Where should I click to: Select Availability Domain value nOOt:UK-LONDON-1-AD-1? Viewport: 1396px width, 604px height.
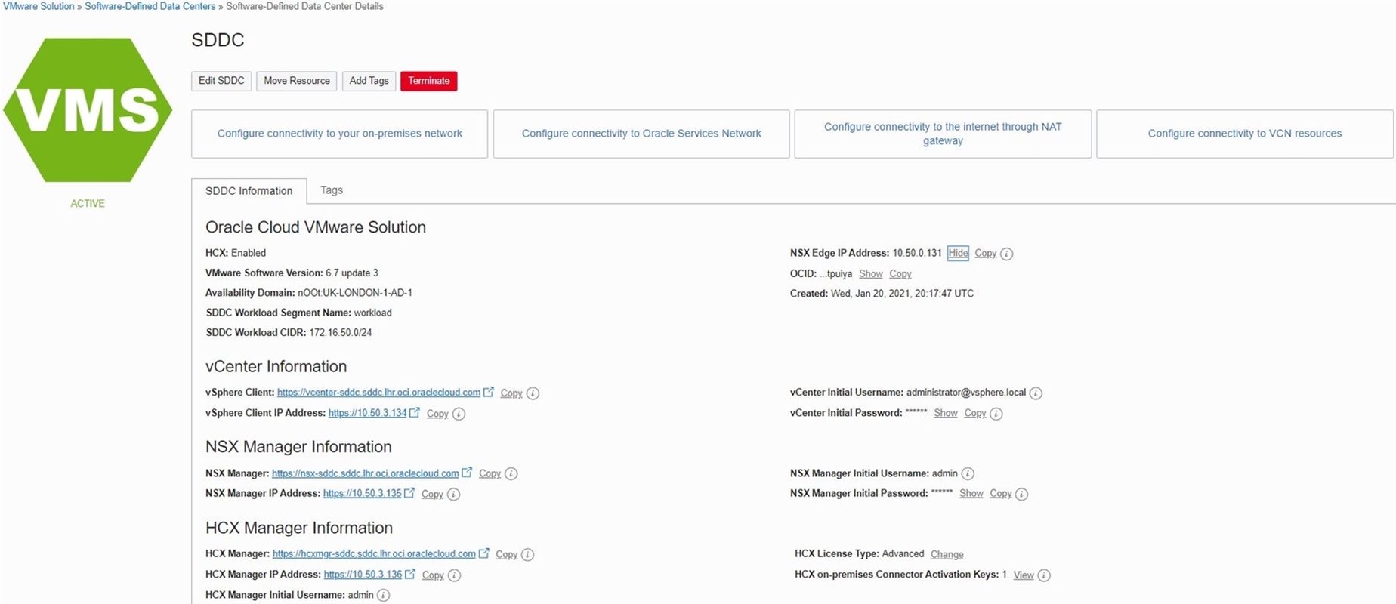coord(355,293)
